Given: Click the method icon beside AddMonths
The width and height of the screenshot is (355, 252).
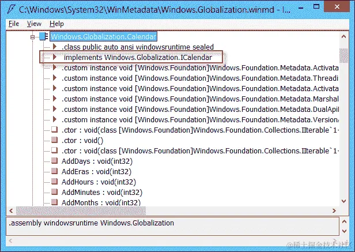Looking at the screenshot, I should point(55,202).
